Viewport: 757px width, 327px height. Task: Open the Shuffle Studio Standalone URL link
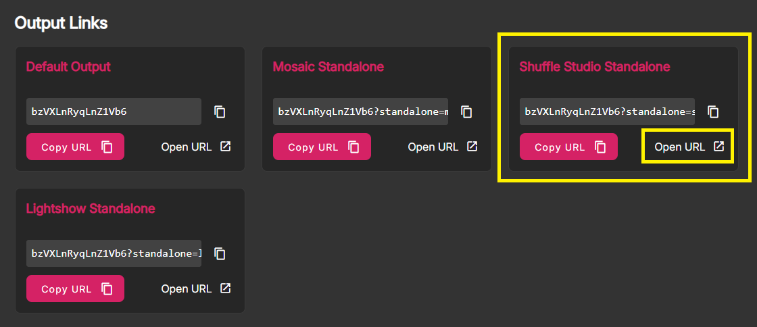(x=689, y=147)
